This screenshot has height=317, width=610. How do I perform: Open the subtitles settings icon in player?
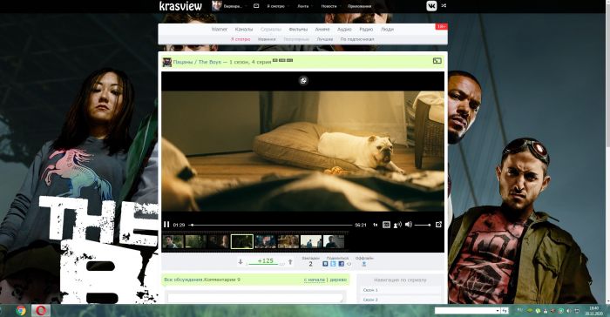(x=386, y=225)
